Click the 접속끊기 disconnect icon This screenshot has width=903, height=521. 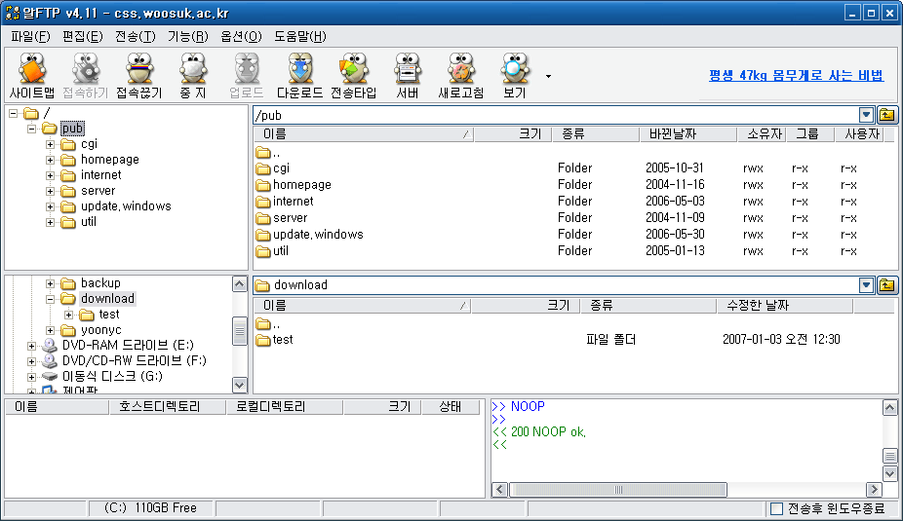pyautogui.click(x=139, y=76)
